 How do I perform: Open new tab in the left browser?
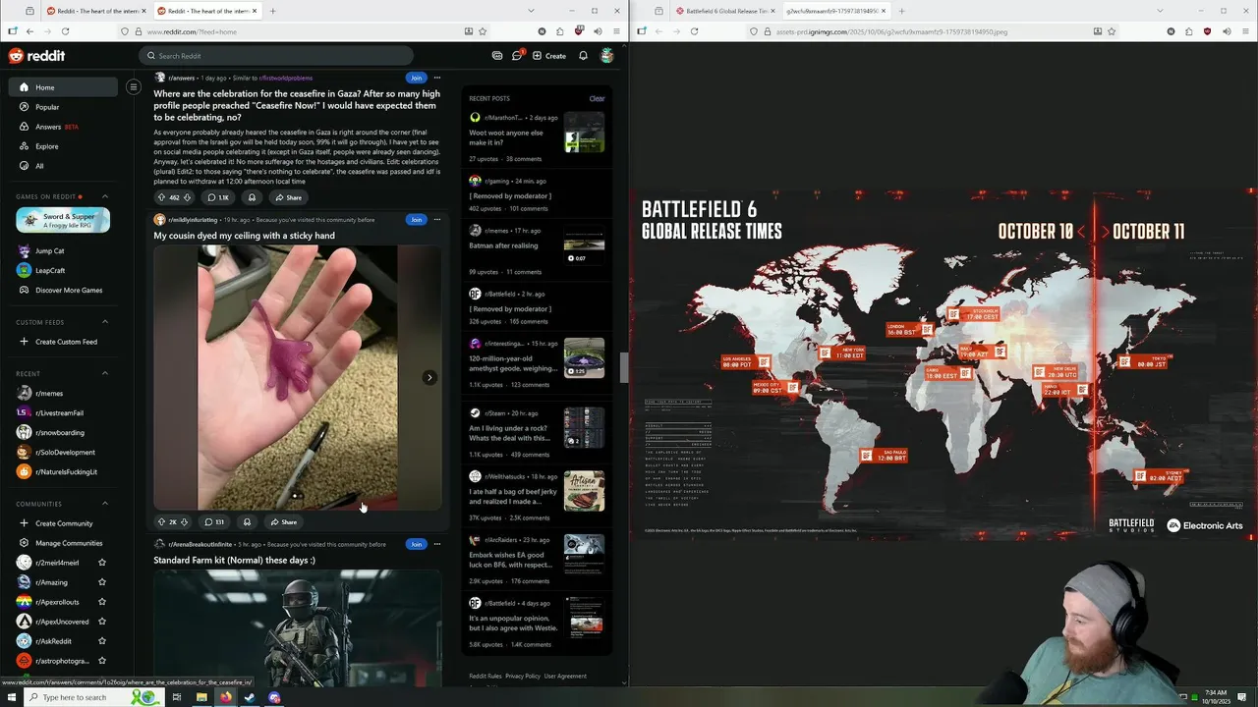(x=272, y=11)
